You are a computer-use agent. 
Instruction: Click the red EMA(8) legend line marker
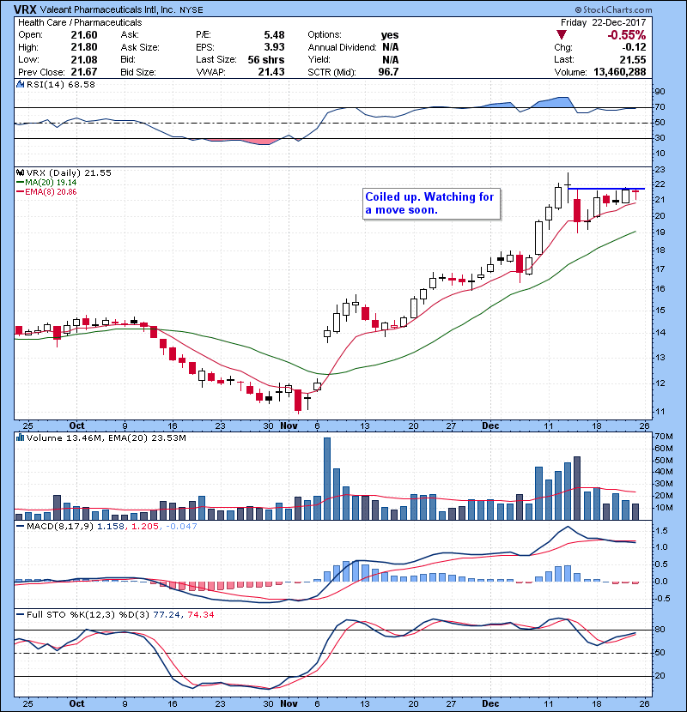pyautogui.click(x=20, y=192)
